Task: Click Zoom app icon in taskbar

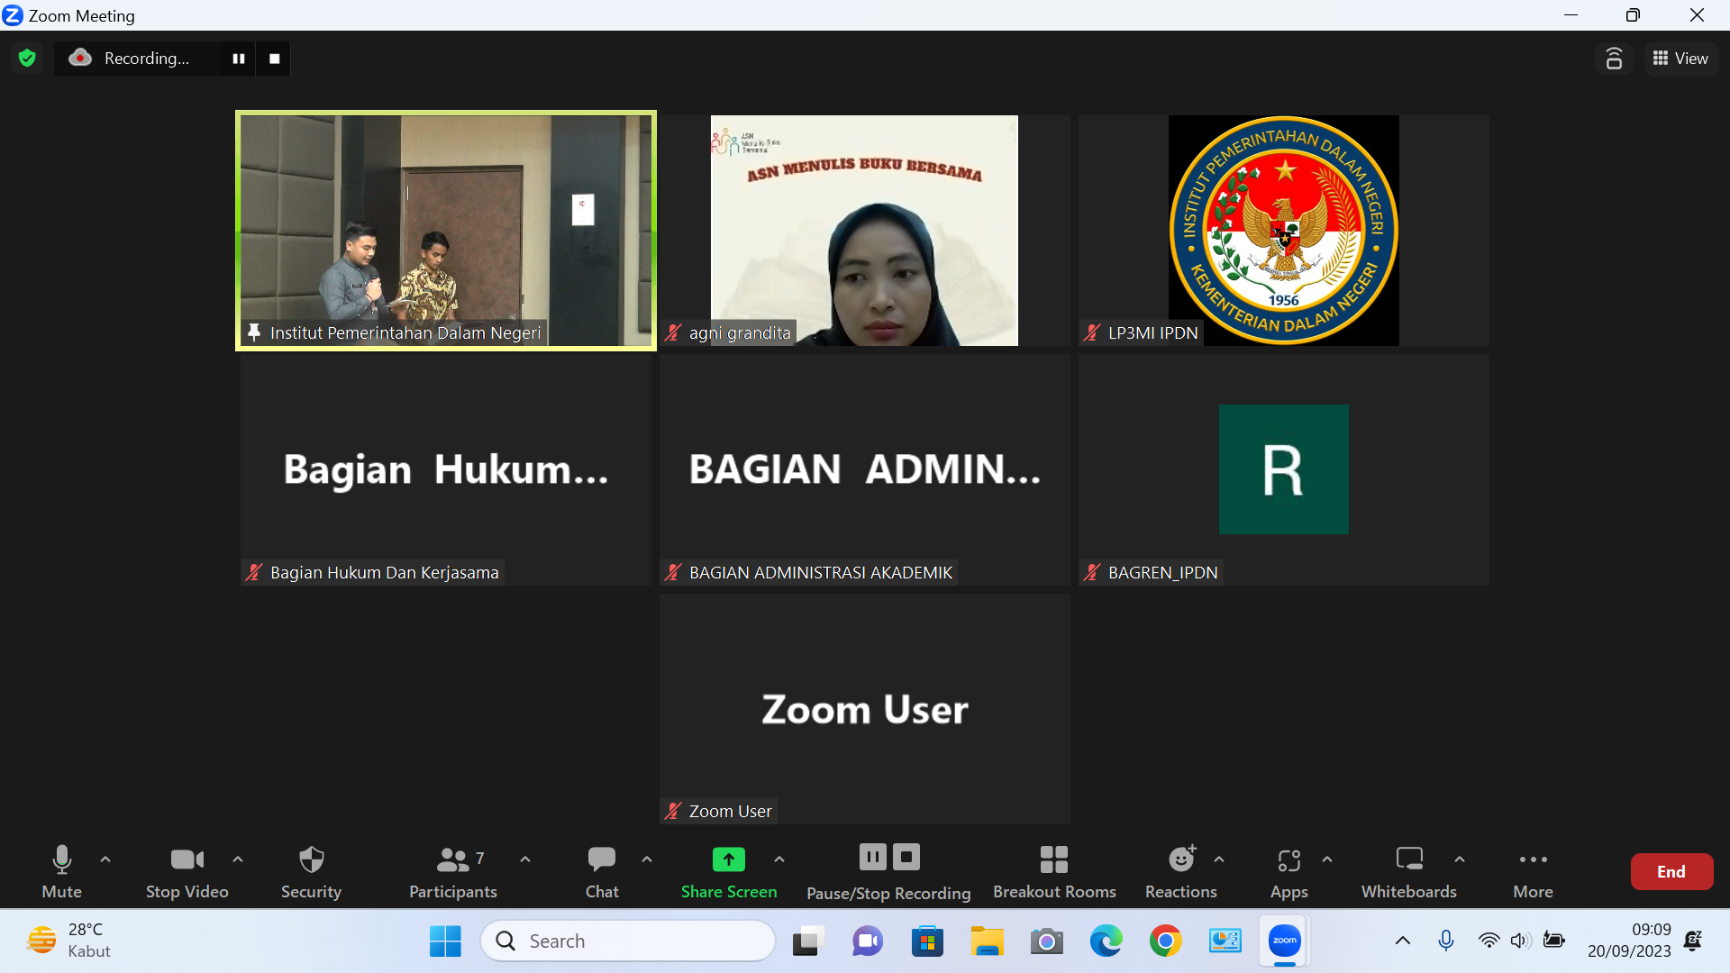Action: [1285, 941]
